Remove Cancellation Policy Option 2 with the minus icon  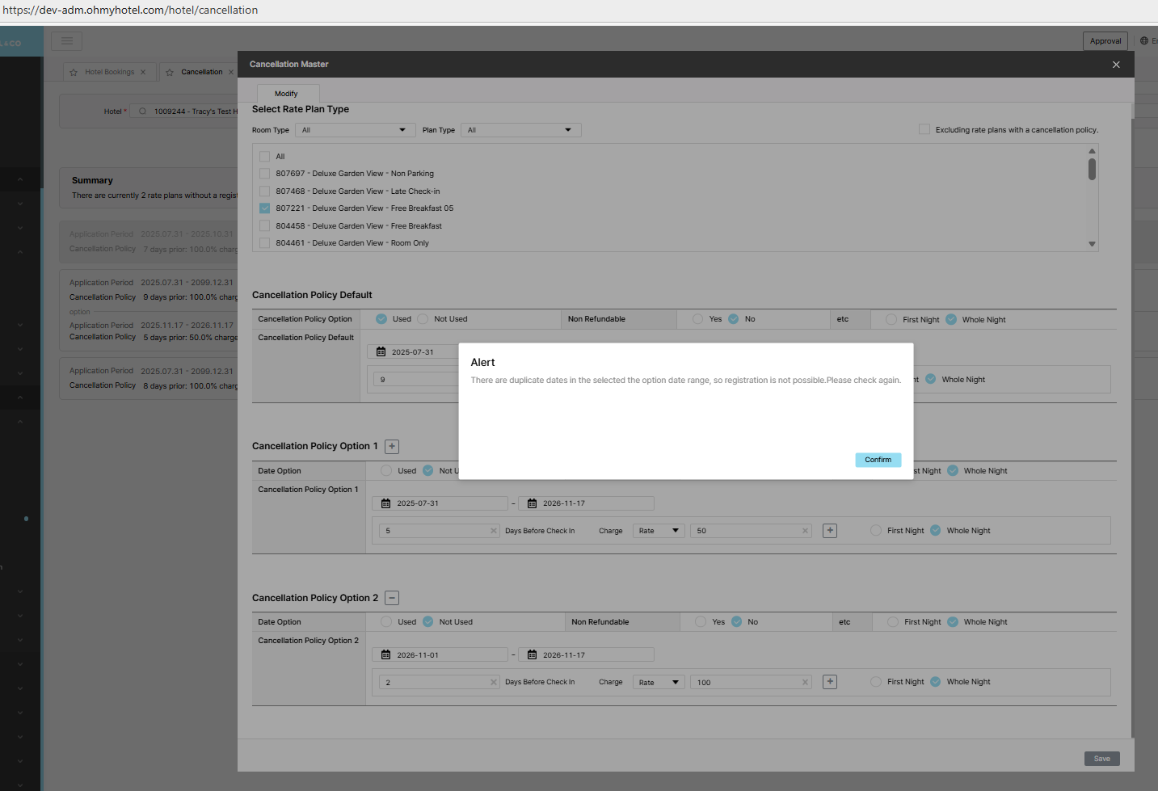392,598
